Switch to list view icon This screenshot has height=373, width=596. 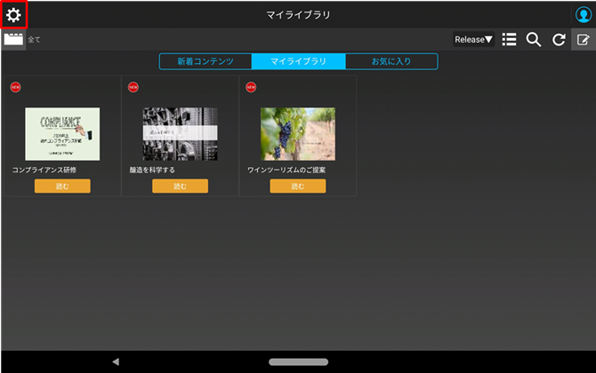[x=509, y=39]
